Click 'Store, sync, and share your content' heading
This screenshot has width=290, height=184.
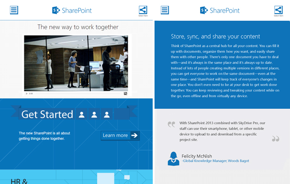(x=215, y=36)
